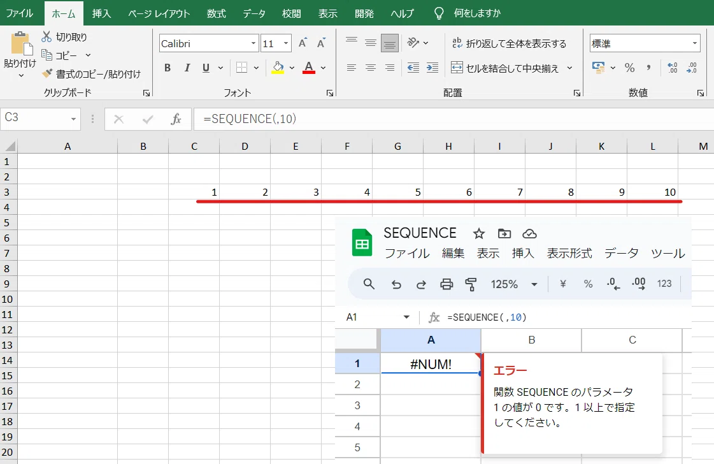Align text left in Excel
714x464 pixels.
[352, 68]
